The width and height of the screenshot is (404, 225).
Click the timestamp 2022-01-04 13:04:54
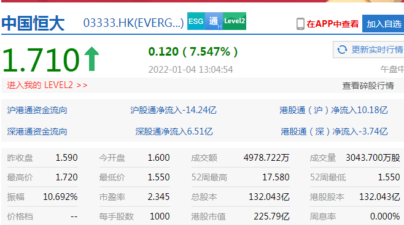191,70
